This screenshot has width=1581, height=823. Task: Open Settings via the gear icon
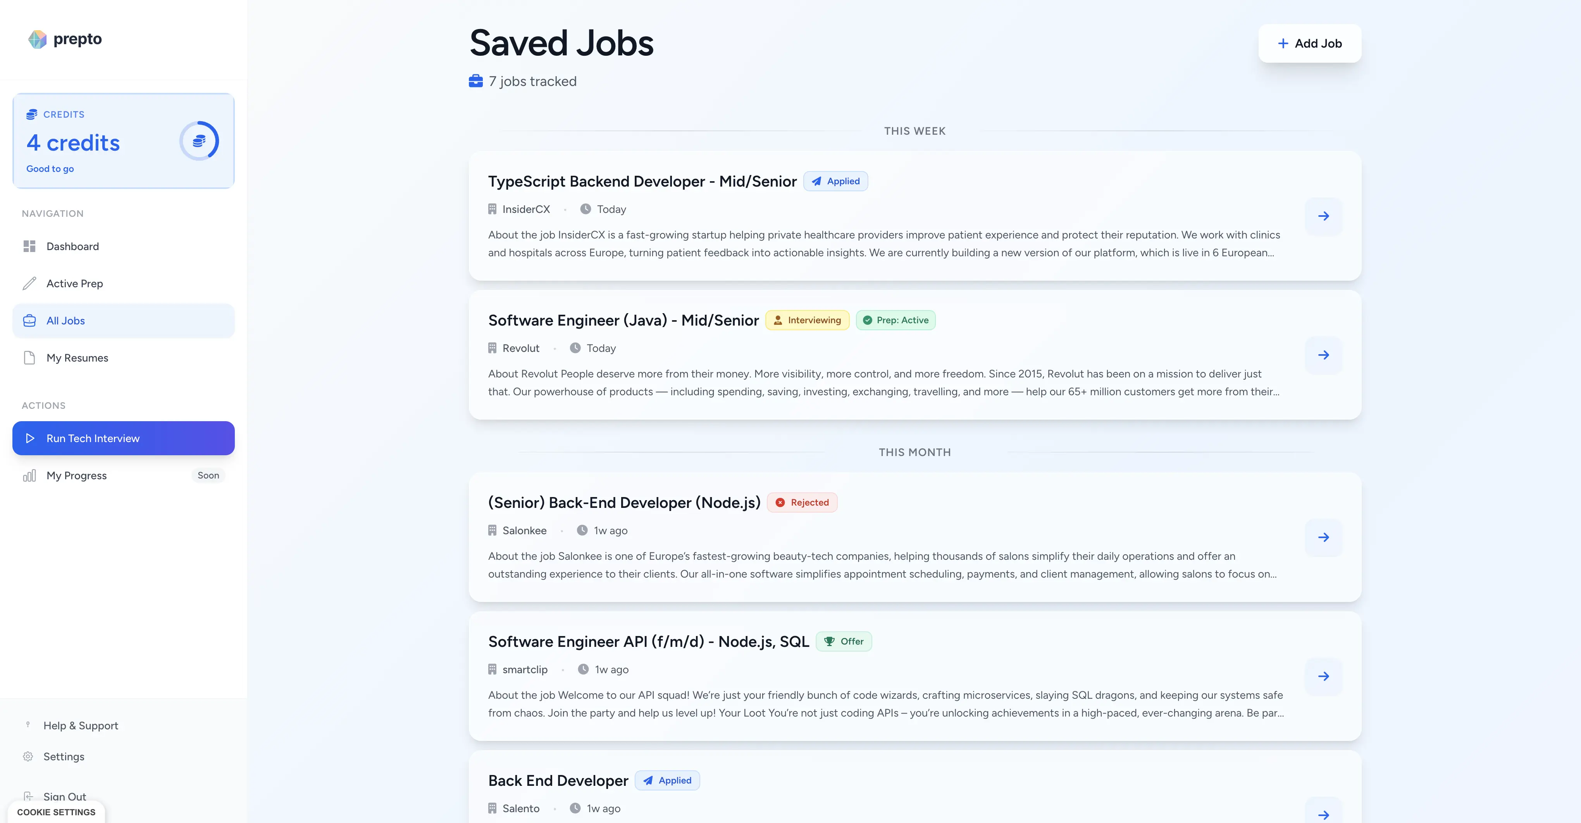click(x=29, y=756)
